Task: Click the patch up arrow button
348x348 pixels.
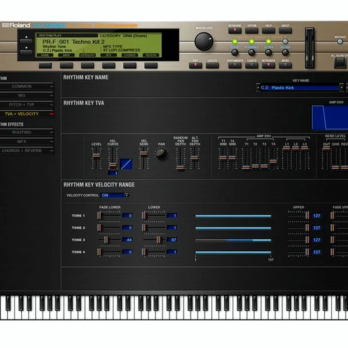Action: click(26, 41)
